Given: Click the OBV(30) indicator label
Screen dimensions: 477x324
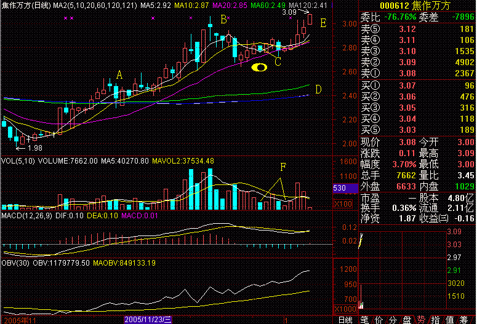Looking at the screenshot, I should pos(15,263).
